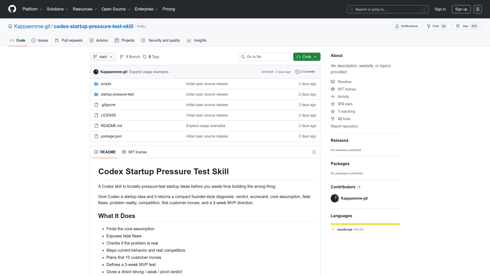The image size is (490, 276).
Task: Open Kappaemme-git contributor avatar
Action: click(x=335, y=198)
